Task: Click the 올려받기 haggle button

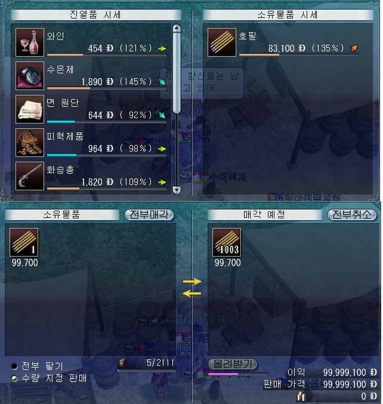Action: click(x=232, y=364)
